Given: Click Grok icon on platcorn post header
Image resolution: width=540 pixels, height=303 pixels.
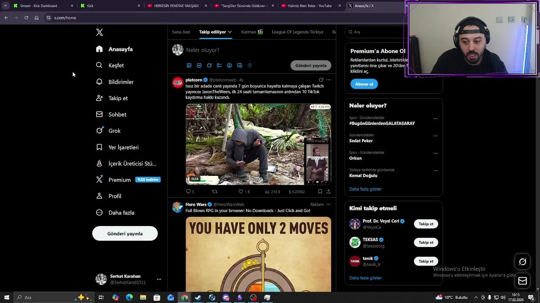Looking at the screenshot, I should pos(321,80).
